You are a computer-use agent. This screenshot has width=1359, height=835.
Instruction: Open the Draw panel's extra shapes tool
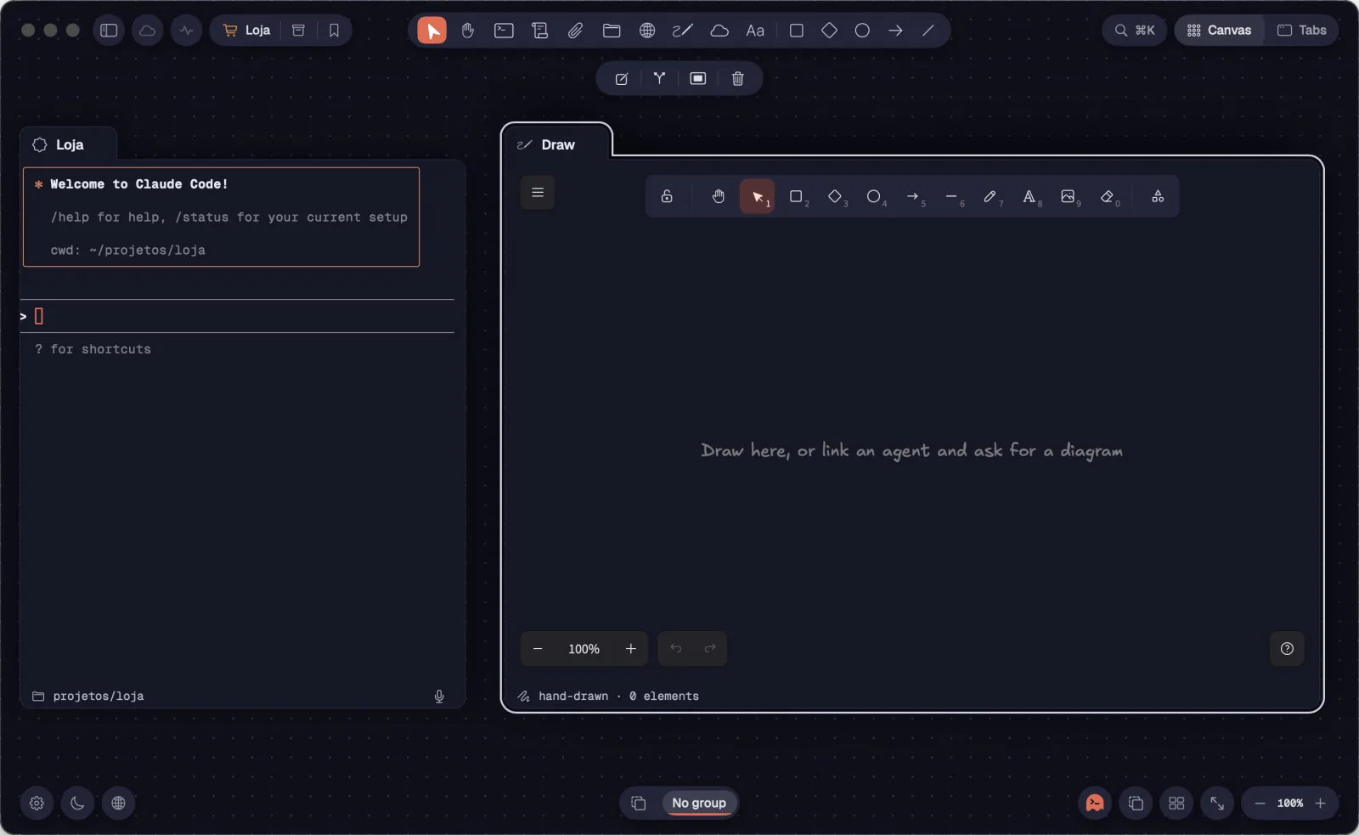coord(1158,197)
